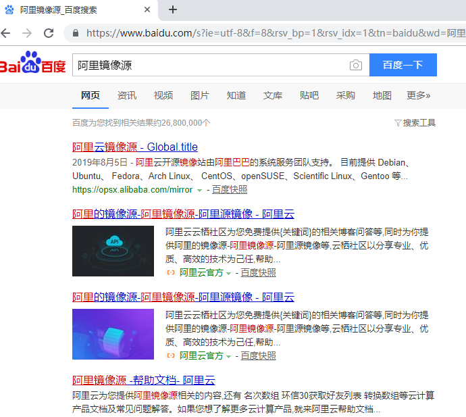Open the second 阿里的镜像源-阿里镜像源 result title
This screenshot has height=417, width=466.
[184, 297]
